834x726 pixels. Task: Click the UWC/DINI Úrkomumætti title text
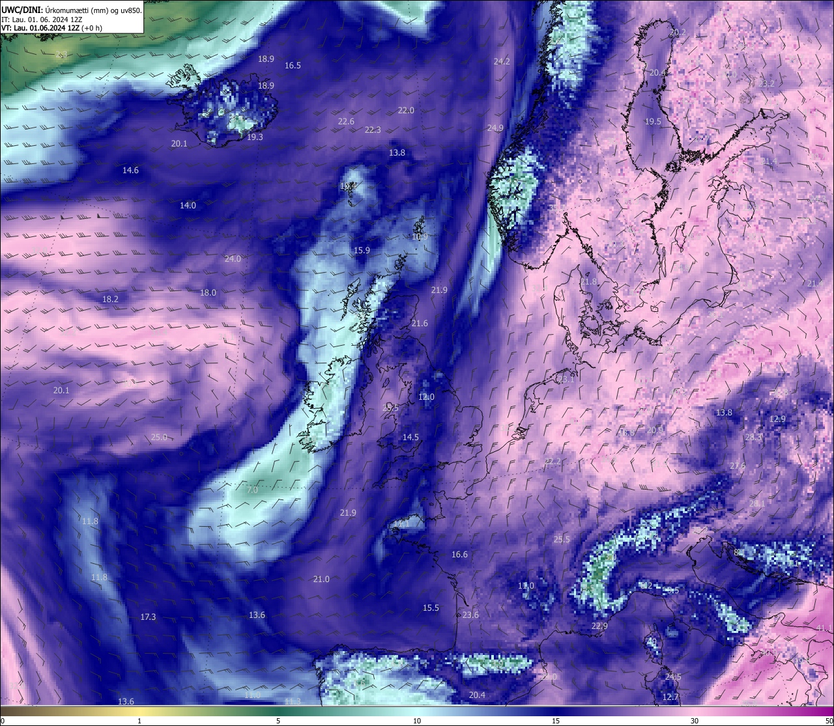point(72,10)
